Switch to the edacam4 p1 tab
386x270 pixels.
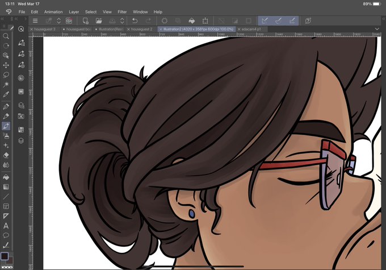click(251, 29)
